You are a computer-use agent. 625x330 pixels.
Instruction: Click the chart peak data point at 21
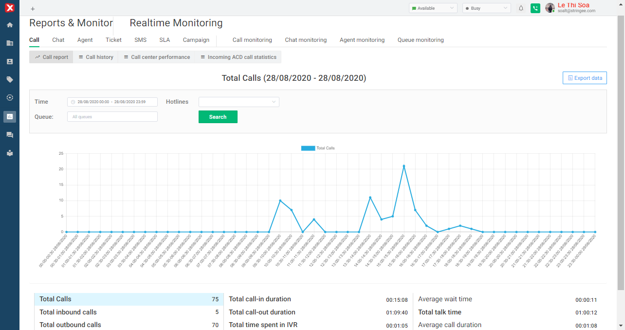point(404,166)
